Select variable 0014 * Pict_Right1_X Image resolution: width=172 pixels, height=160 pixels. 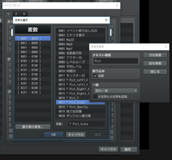(x=73, y=89)
